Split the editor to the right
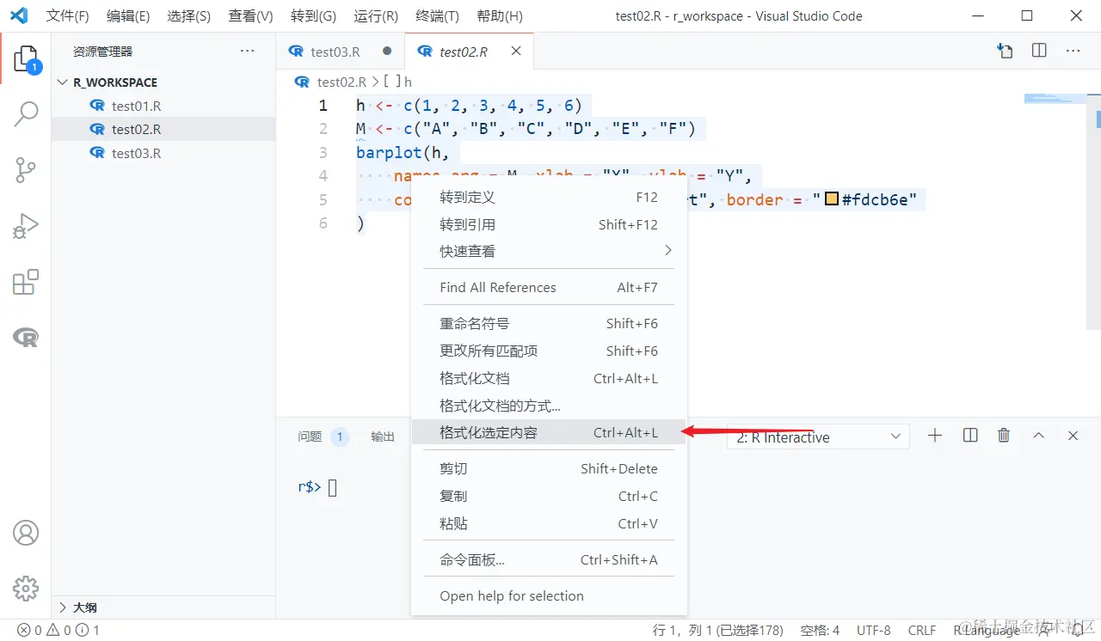This screenshot has width=1101, height=641. [x=1039, y=51]
